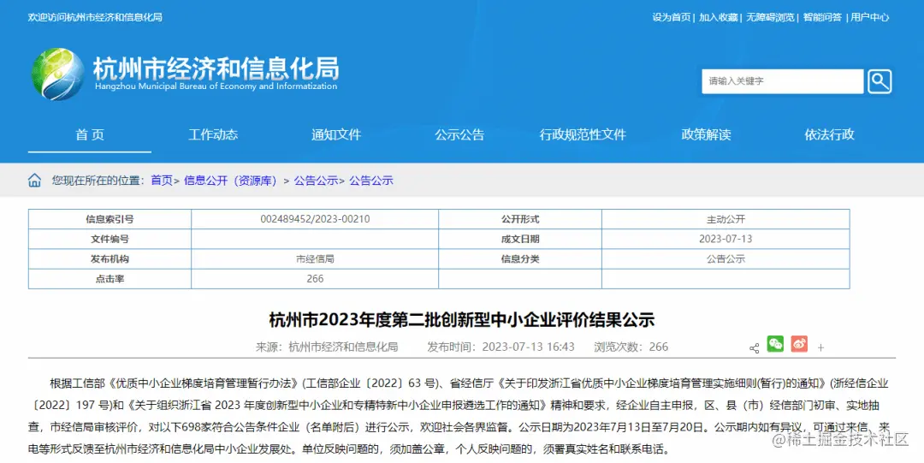Open the 行政规范性文件 navigation tab
The height and width of the screenshot is (463, 924).
point(583,134)
